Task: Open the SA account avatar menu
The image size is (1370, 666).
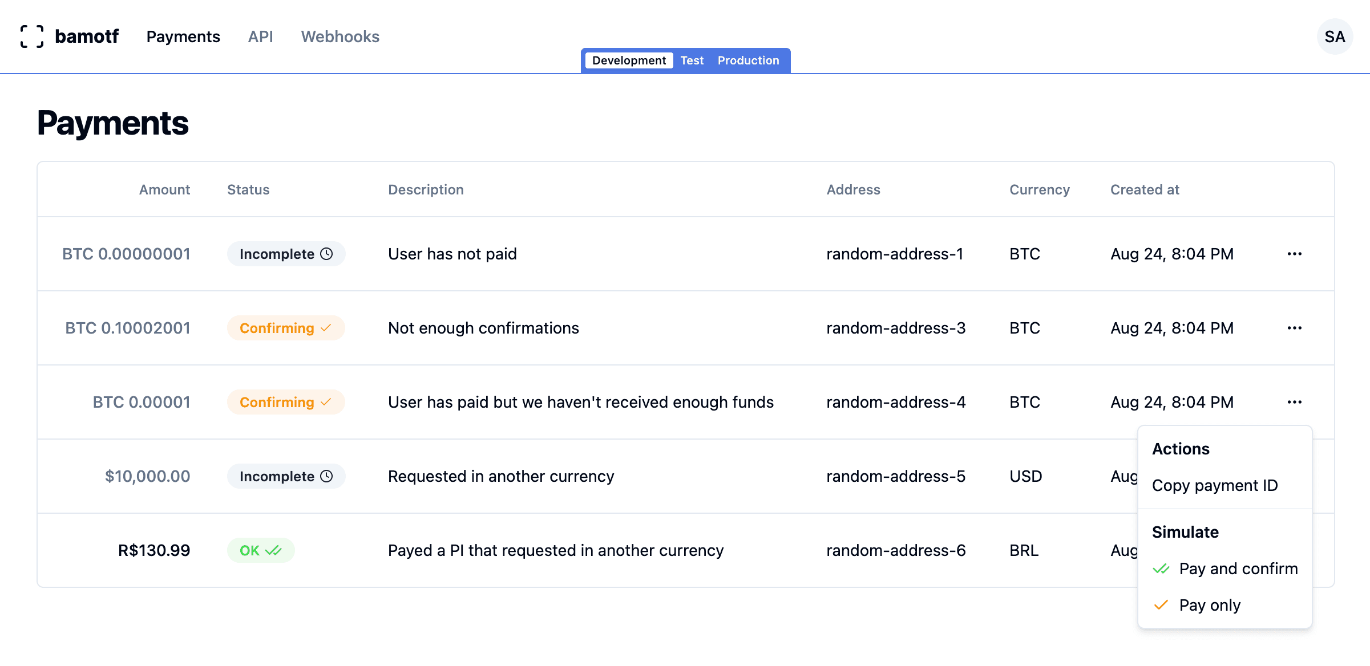Action: (1335, 36)
